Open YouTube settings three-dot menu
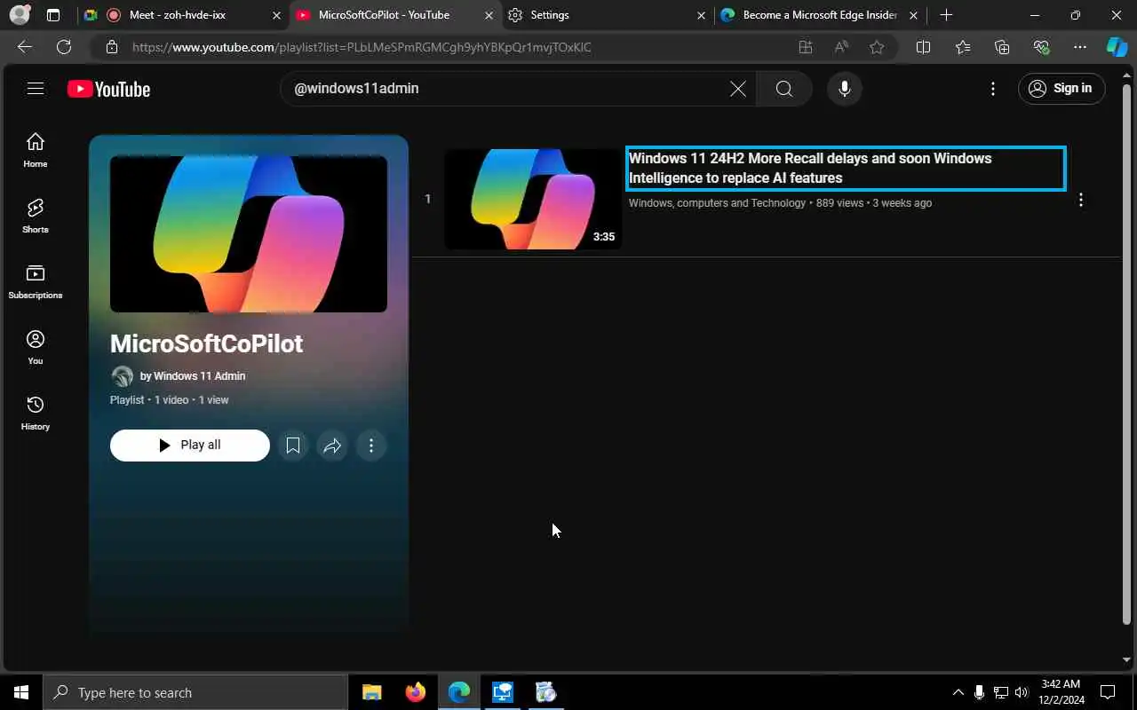1137x710 pixels. (x=993, y=89)
